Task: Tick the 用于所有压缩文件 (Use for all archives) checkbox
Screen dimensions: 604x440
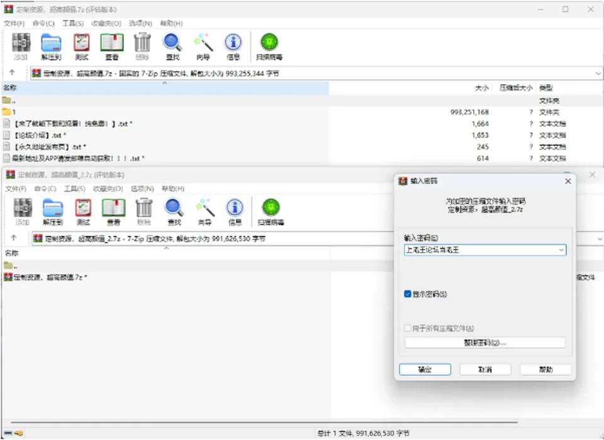Action: point(408,328)
